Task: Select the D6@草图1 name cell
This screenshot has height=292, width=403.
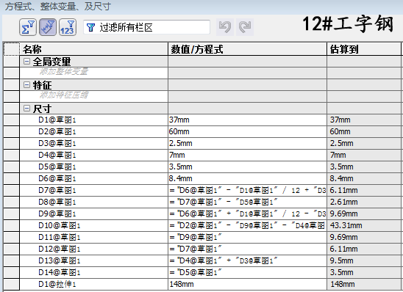Action: pos(94,179)
